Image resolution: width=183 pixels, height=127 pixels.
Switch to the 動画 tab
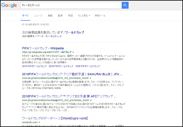point(50,16)
